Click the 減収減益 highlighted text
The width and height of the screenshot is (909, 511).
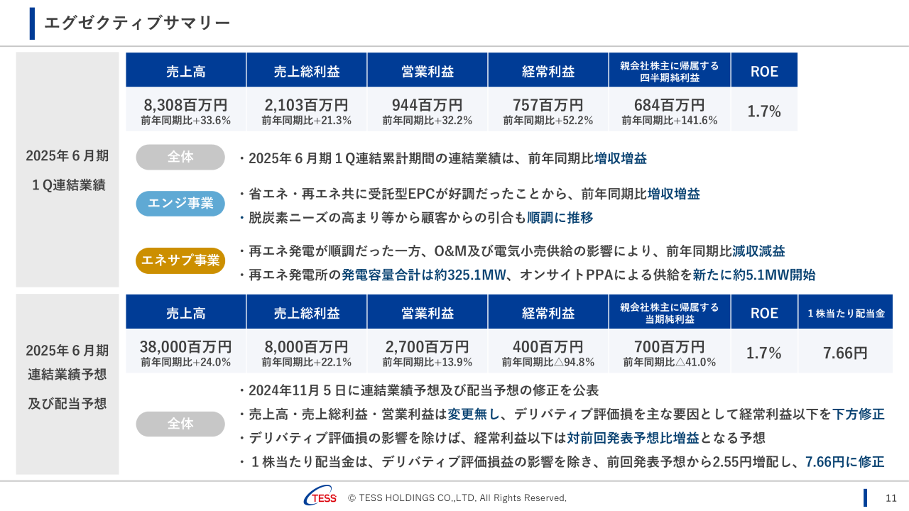coord(758,251)
